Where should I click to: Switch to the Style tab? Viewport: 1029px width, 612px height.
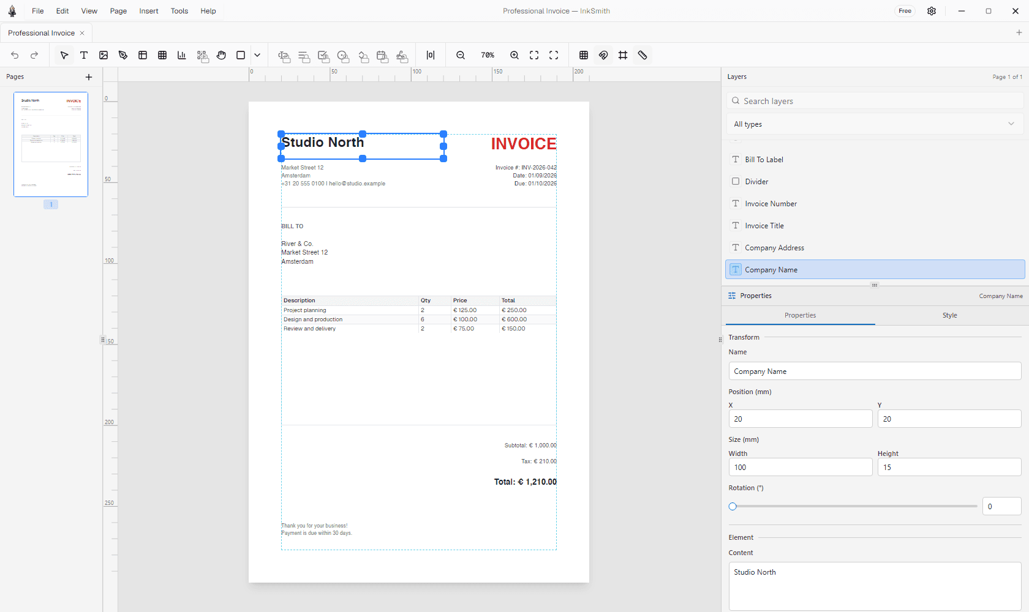[950, 315]
